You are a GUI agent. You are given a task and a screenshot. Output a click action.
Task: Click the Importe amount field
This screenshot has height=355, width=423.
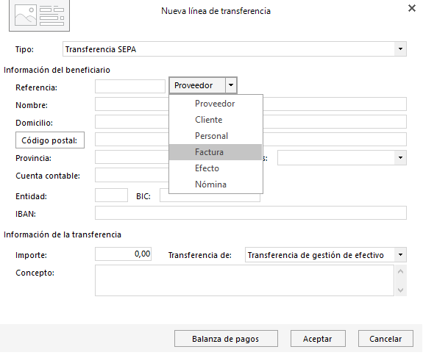click(123, 254)
